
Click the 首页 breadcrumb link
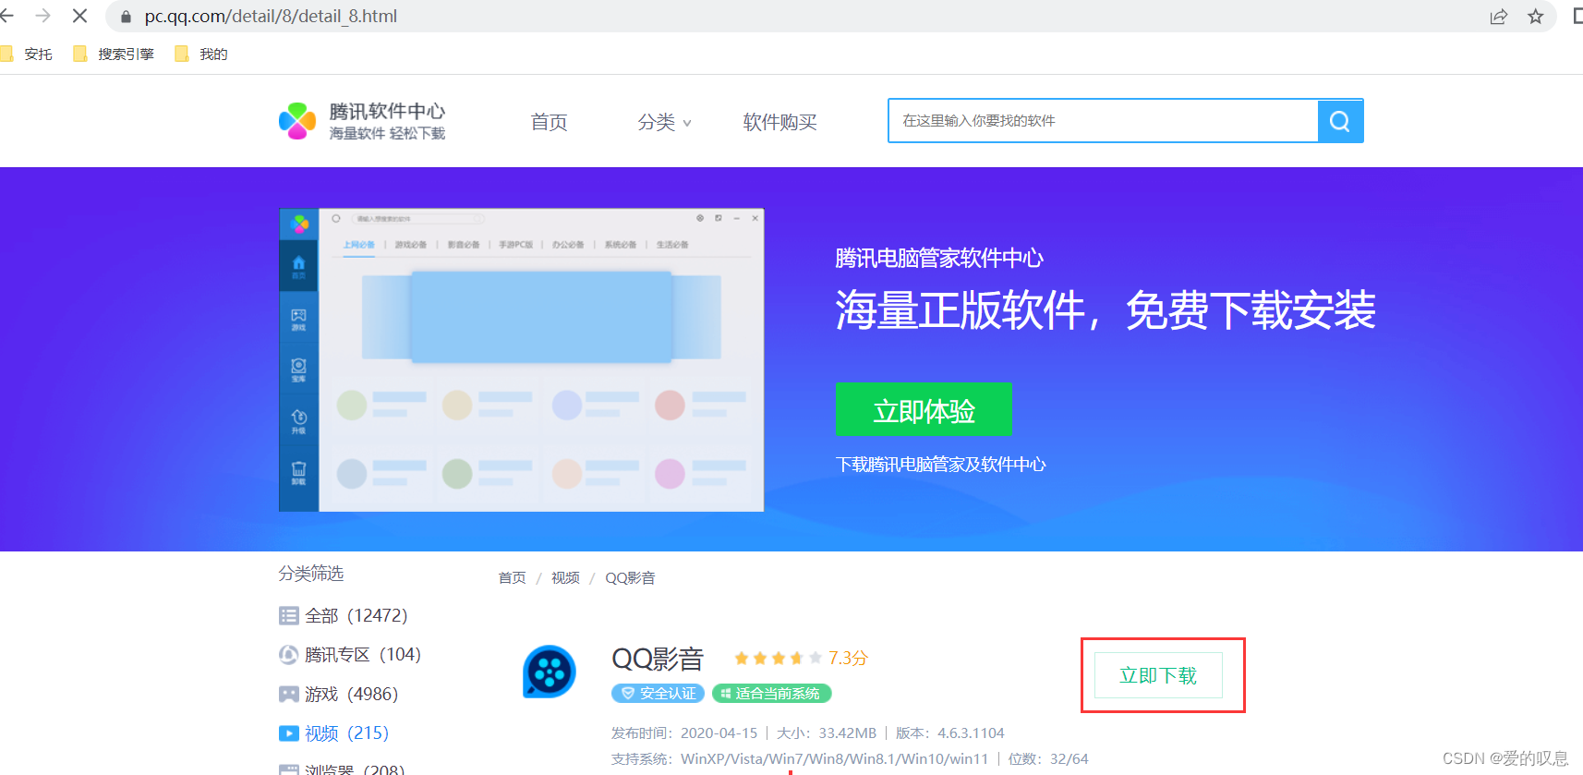(512, 578)
